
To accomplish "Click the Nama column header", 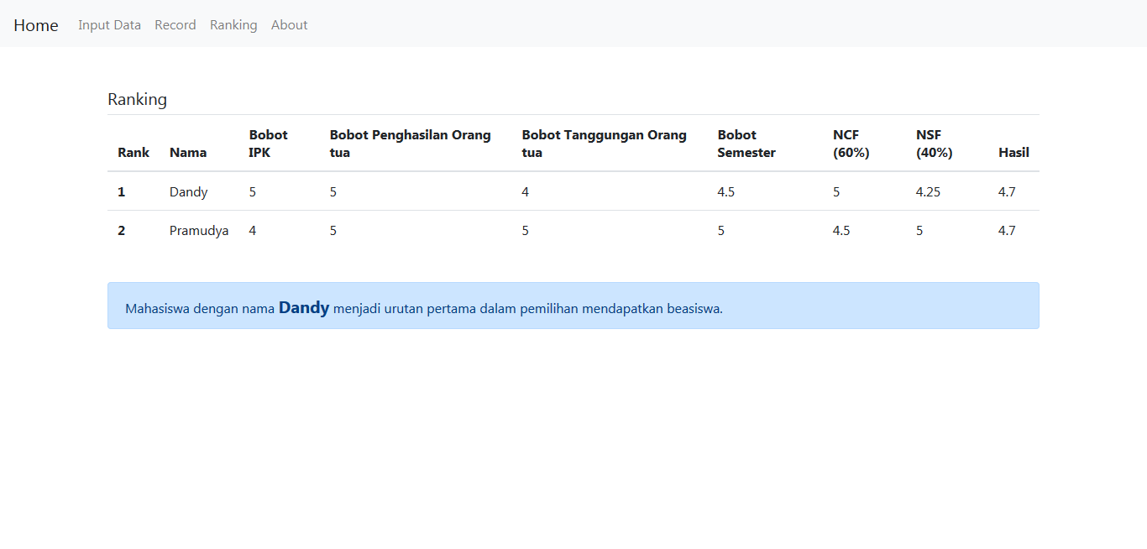I will (188, 153).
